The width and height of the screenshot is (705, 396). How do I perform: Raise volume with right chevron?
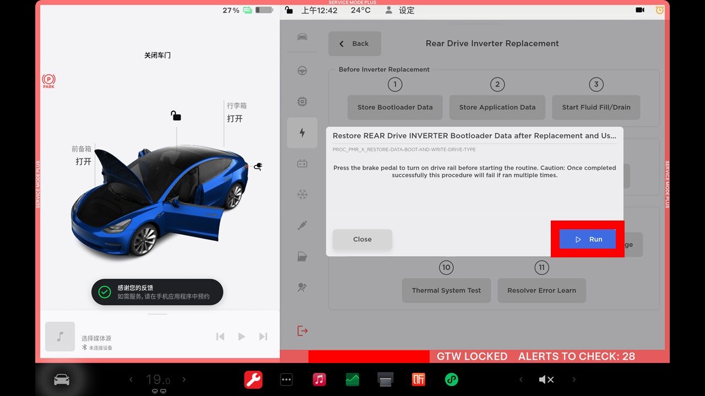click(x=574, y=380)
